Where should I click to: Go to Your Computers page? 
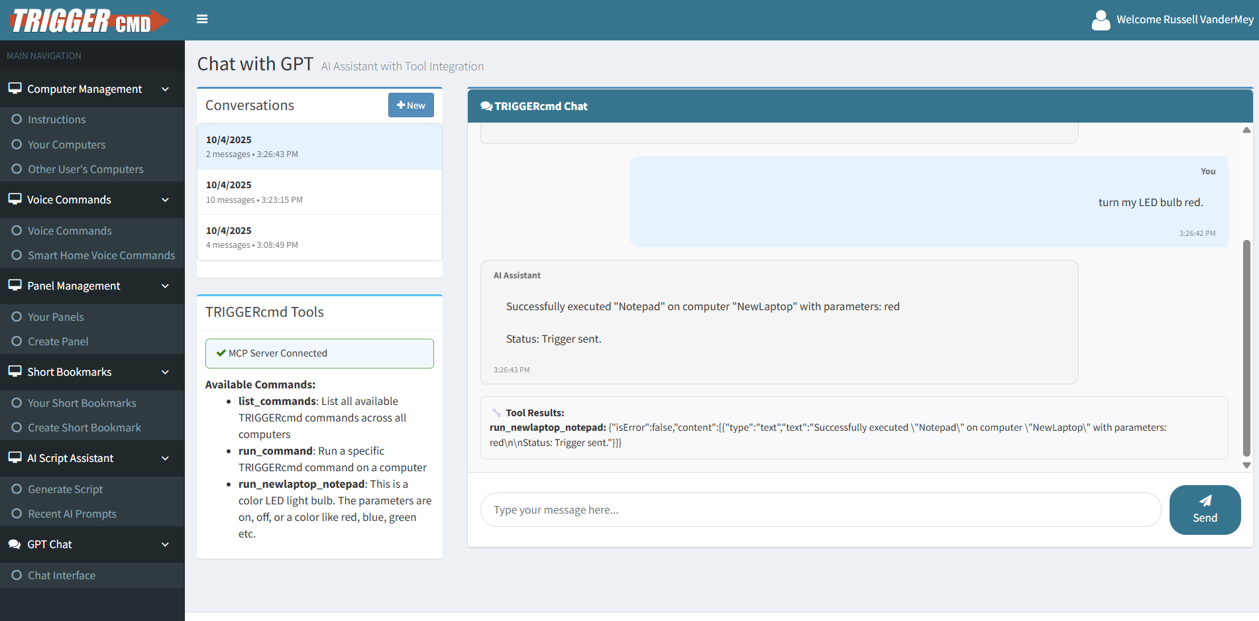click(x=66, y=144)
